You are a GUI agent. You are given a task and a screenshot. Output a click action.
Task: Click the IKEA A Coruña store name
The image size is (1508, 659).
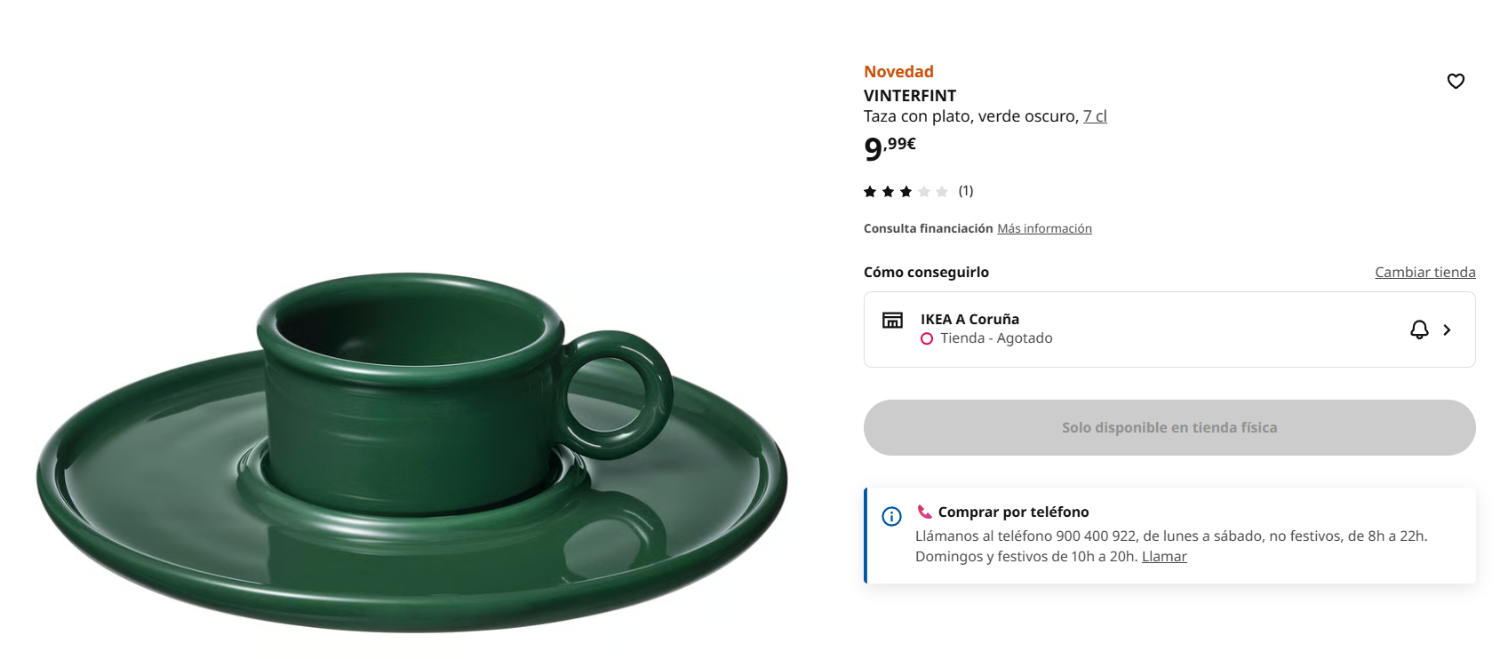(969, 319)
